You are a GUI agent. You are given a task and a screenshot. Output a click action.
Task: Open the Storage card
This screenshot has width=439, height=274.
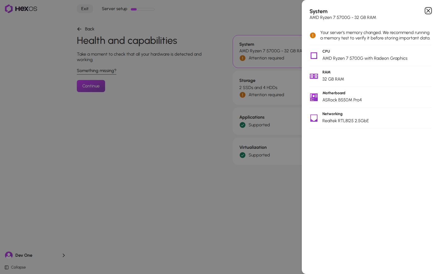[267, 88]
